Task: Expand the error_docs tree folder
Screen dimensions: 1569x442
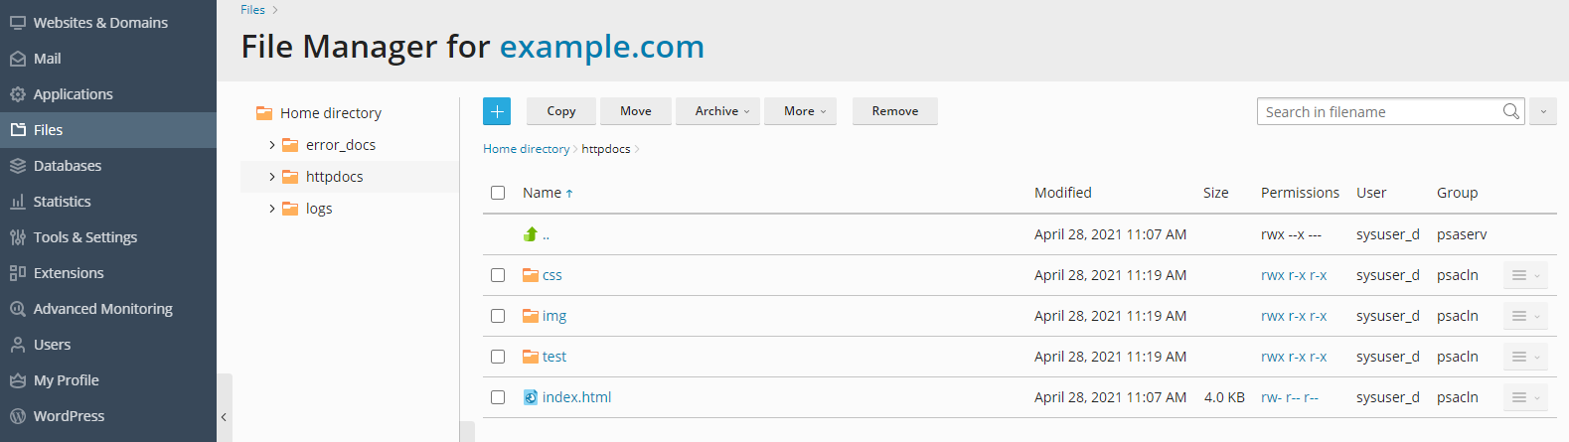Action: (272, 145)
